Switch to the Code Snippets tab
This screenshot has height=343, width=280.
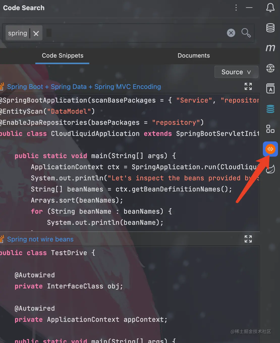tap(63, 56)
